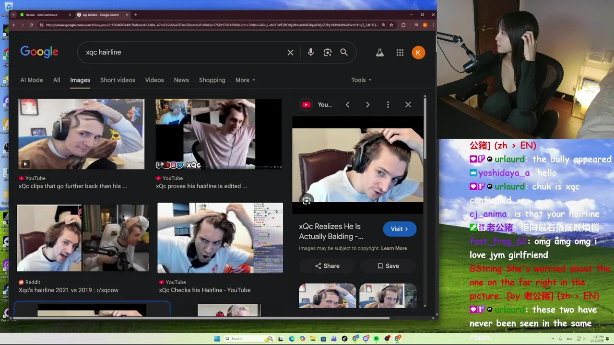Click thumbnail of hairline edited video
Screen dimensions: 614x345
click(219, 134)
